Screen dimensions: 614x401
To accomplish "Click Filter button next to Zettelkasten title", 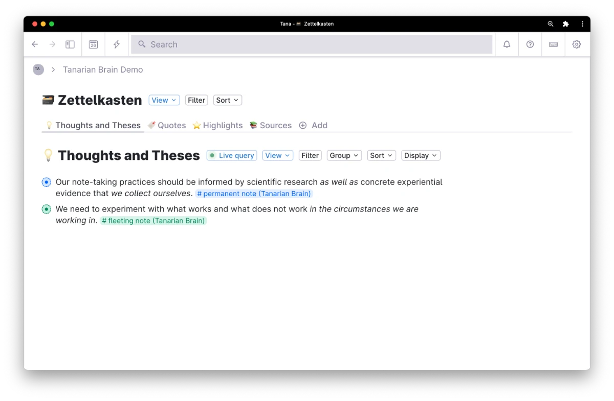I will pos(196,100).
